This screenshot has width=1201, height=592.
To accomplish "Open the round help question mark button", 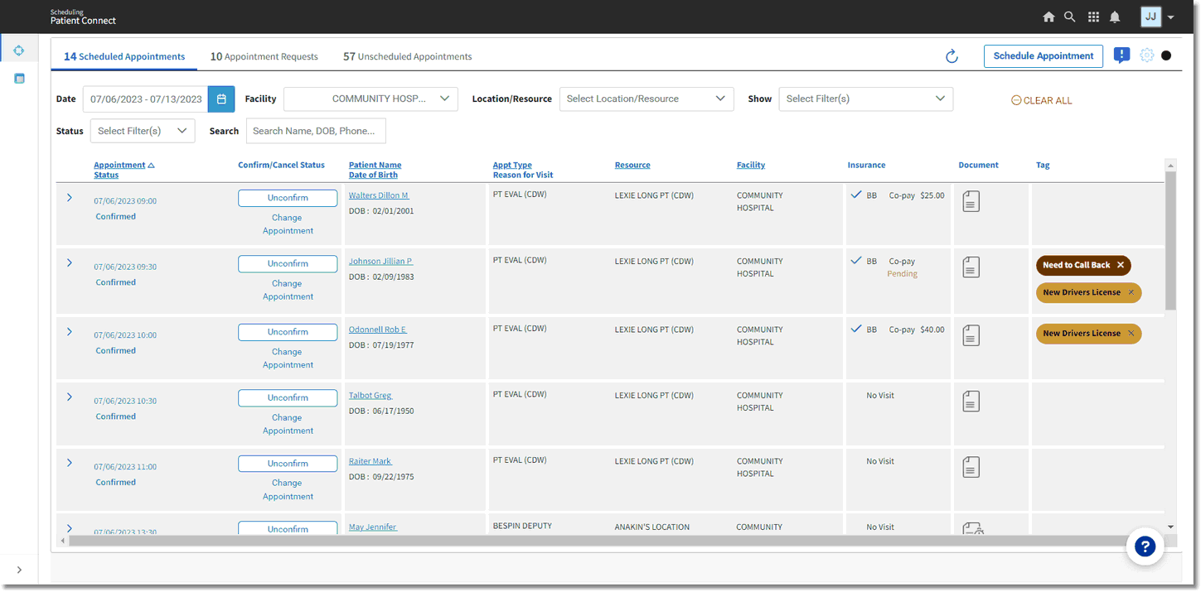I will [x=1145, y=546].
